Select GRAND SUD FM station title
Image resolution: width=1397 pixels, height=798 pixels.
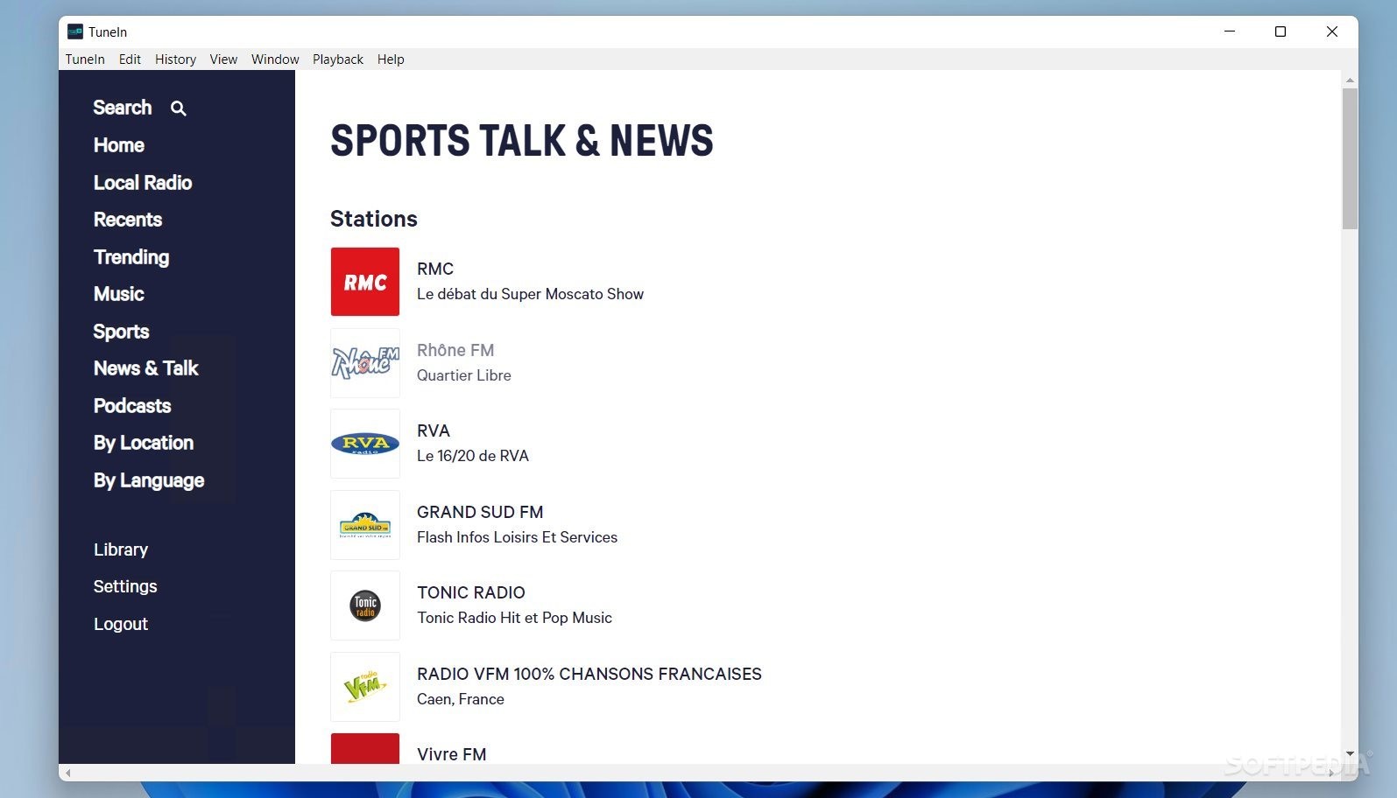[480, 512]
